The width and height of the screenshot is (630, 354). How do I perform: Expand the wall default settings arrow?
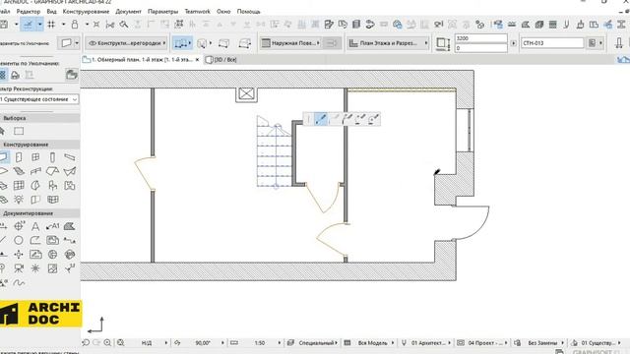point(77,43)
